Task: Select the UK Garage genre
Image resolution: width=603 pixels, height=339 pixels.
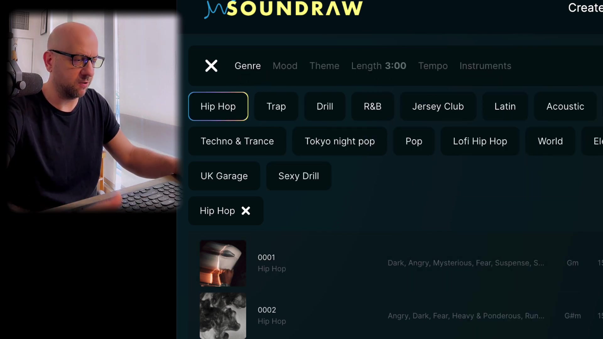Action: [224, 176]
